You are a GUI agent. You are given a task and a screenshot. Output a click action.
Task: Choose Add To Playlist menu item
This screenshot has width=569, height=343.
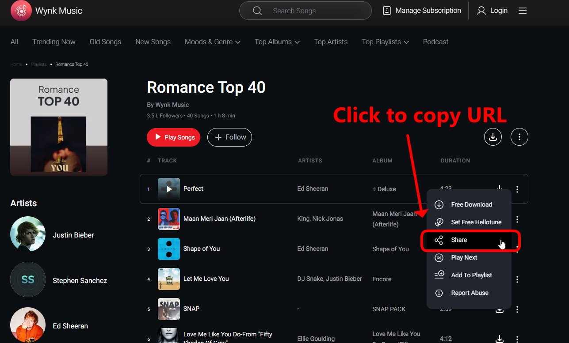pos(469,275)
